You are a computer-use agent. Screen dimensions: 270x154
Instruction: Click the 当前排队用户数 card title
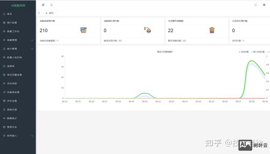tap(112, 21)
